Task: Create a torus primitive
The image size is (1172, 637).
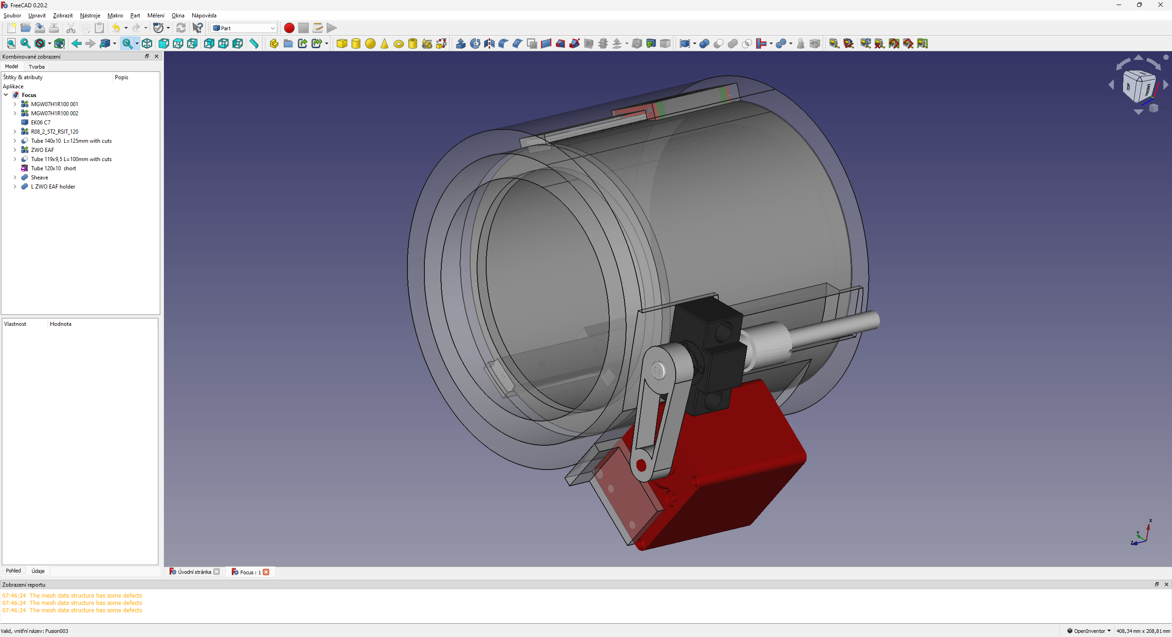Action: click(x=398, y=44)
